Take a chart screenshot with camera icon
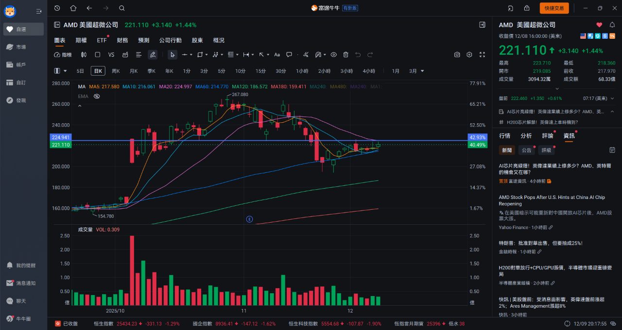The width and height of the screenshot is (622, 330). click(457, 55)
